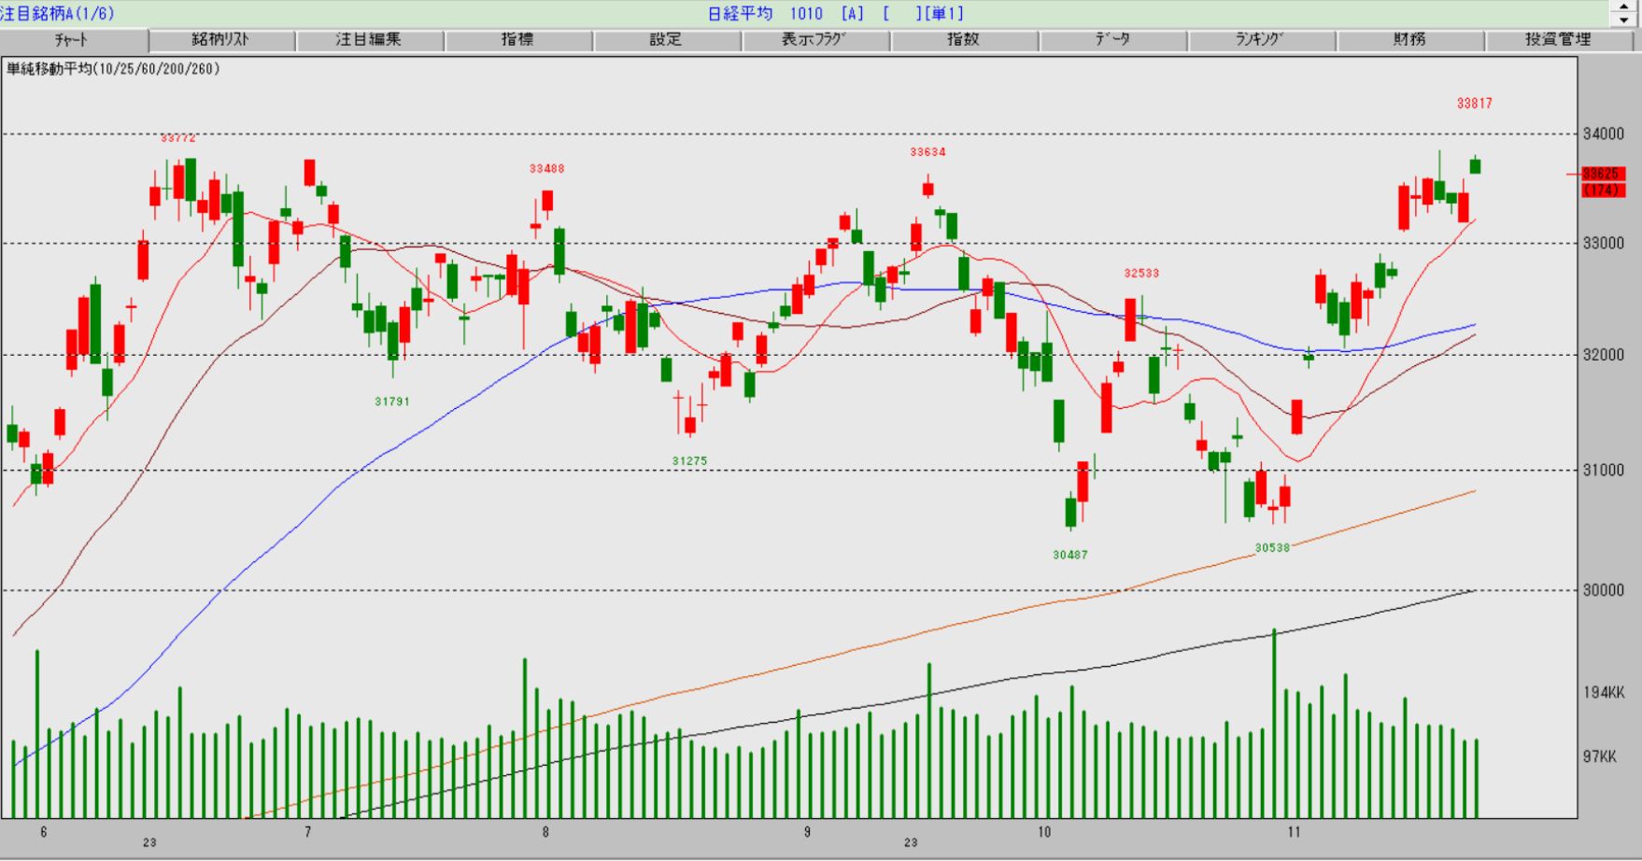Go to the 設定 tab
The height and width of the screenshot is (861, 1642).
pos(667,40)
